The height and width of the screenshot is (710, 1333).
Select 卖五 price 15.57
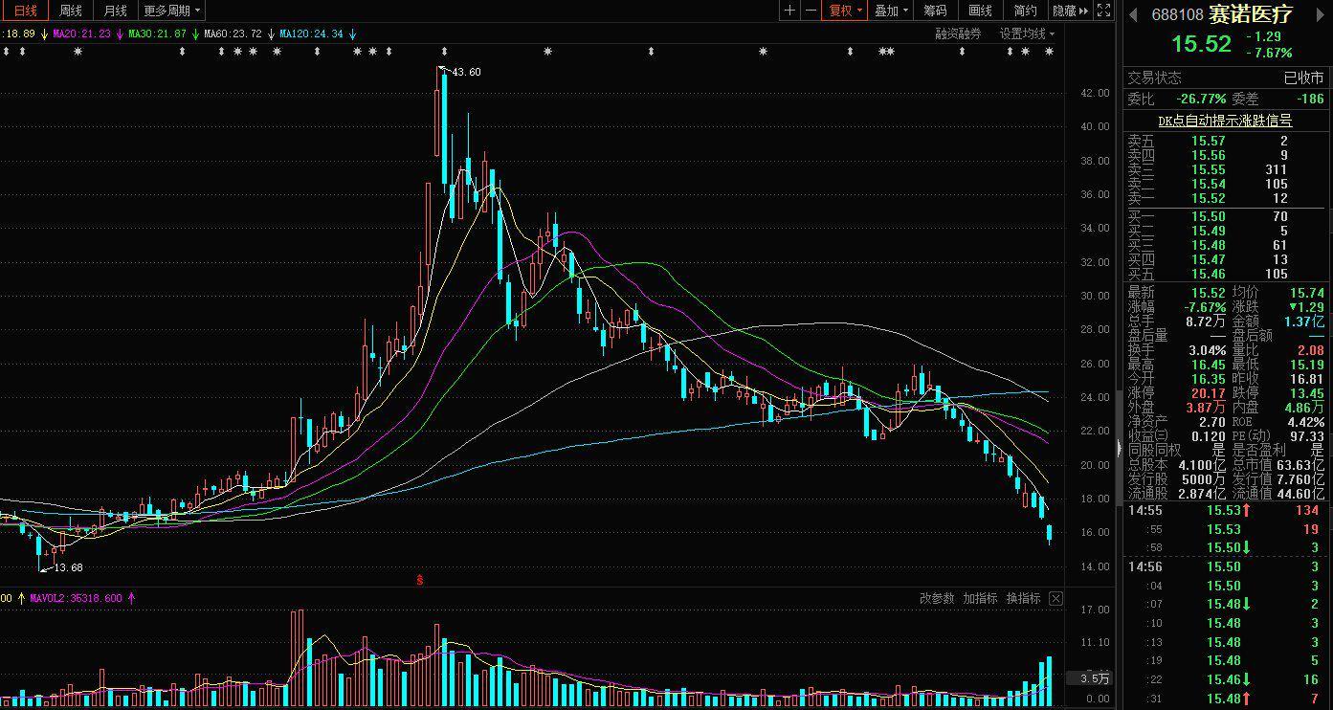coord(1208,141)
